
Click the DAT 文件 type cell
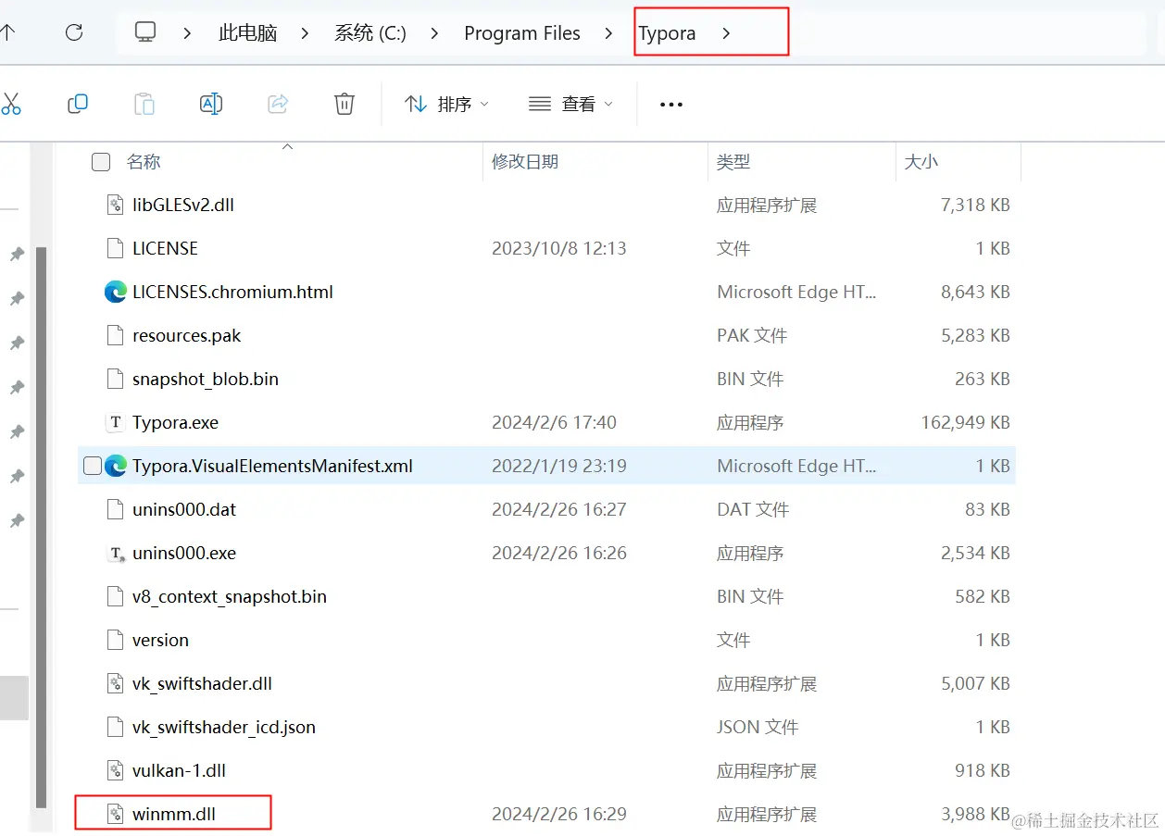pyautogui.click(x=753, y=509)
